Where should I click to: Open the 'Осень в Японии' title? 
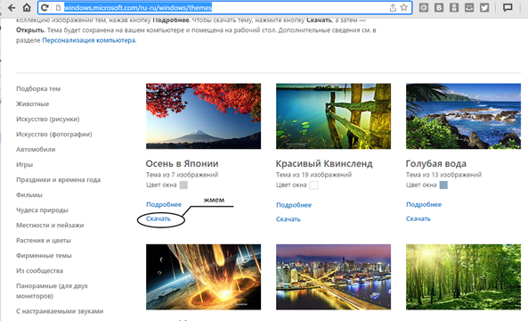182,163
